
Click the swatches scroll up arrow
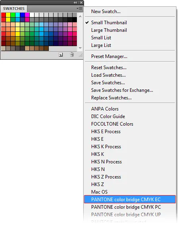[x=80, y=16]
